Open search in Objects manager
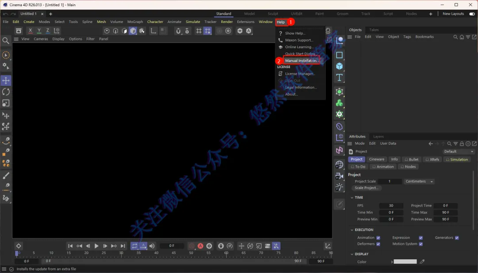Image resolution: width=478 pixels, height=273 pixels. [455, 37]
